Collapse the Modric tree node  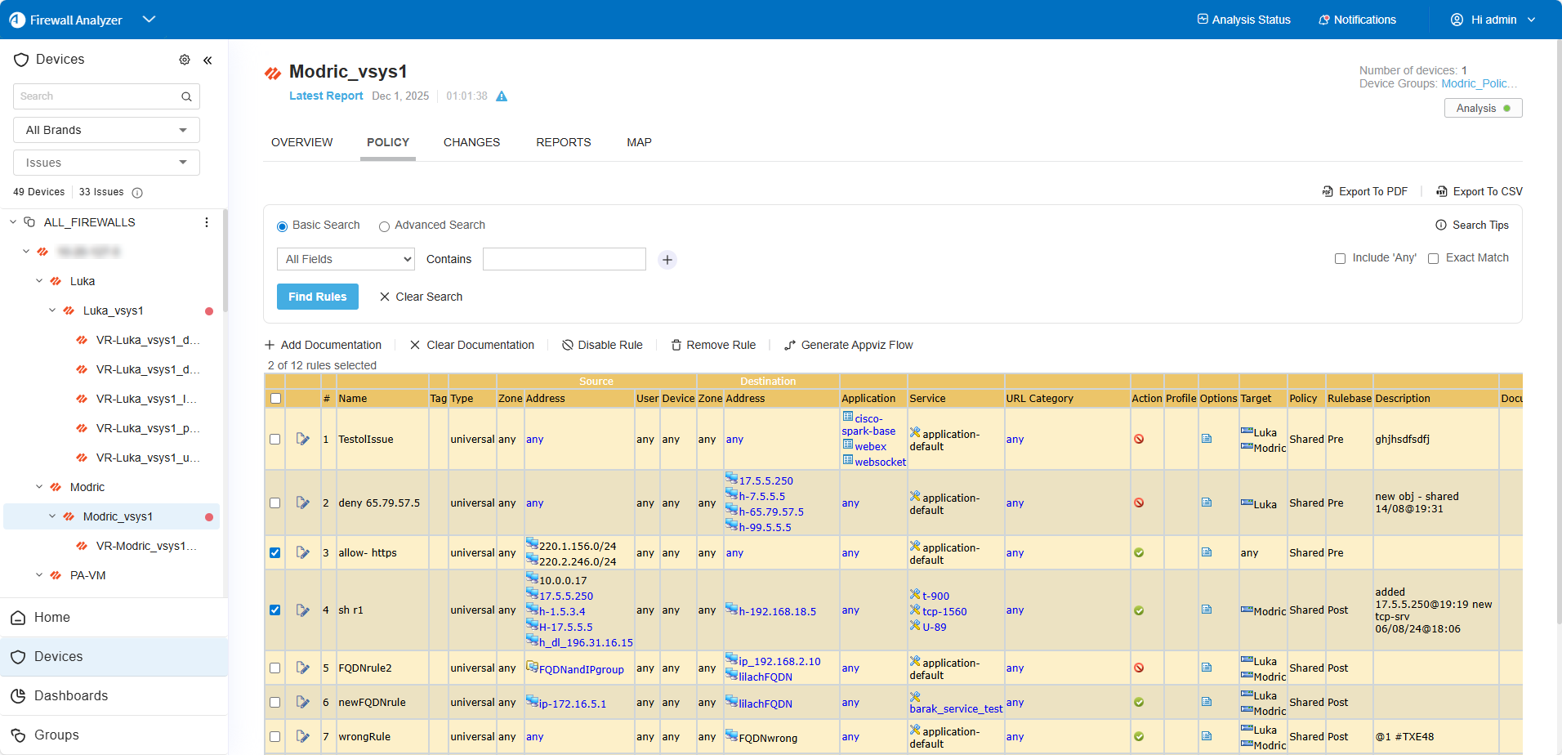pos(39,487)
